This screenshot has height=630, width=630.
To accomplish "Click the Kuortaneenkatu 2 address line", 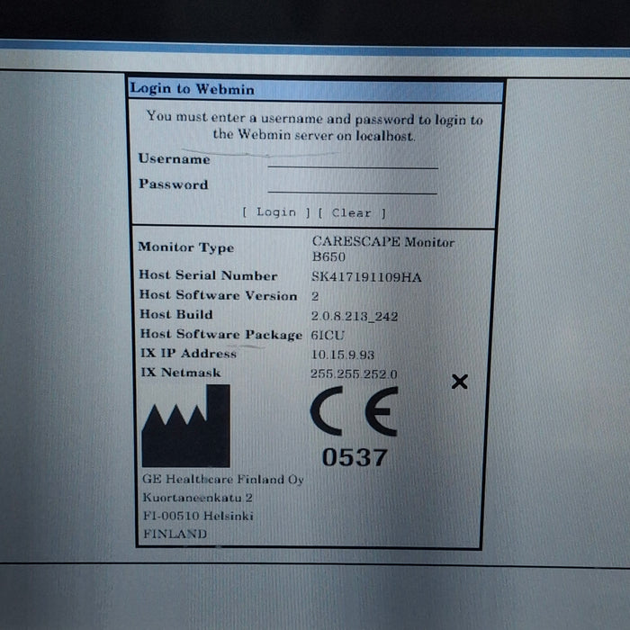I will coord(197,498).
